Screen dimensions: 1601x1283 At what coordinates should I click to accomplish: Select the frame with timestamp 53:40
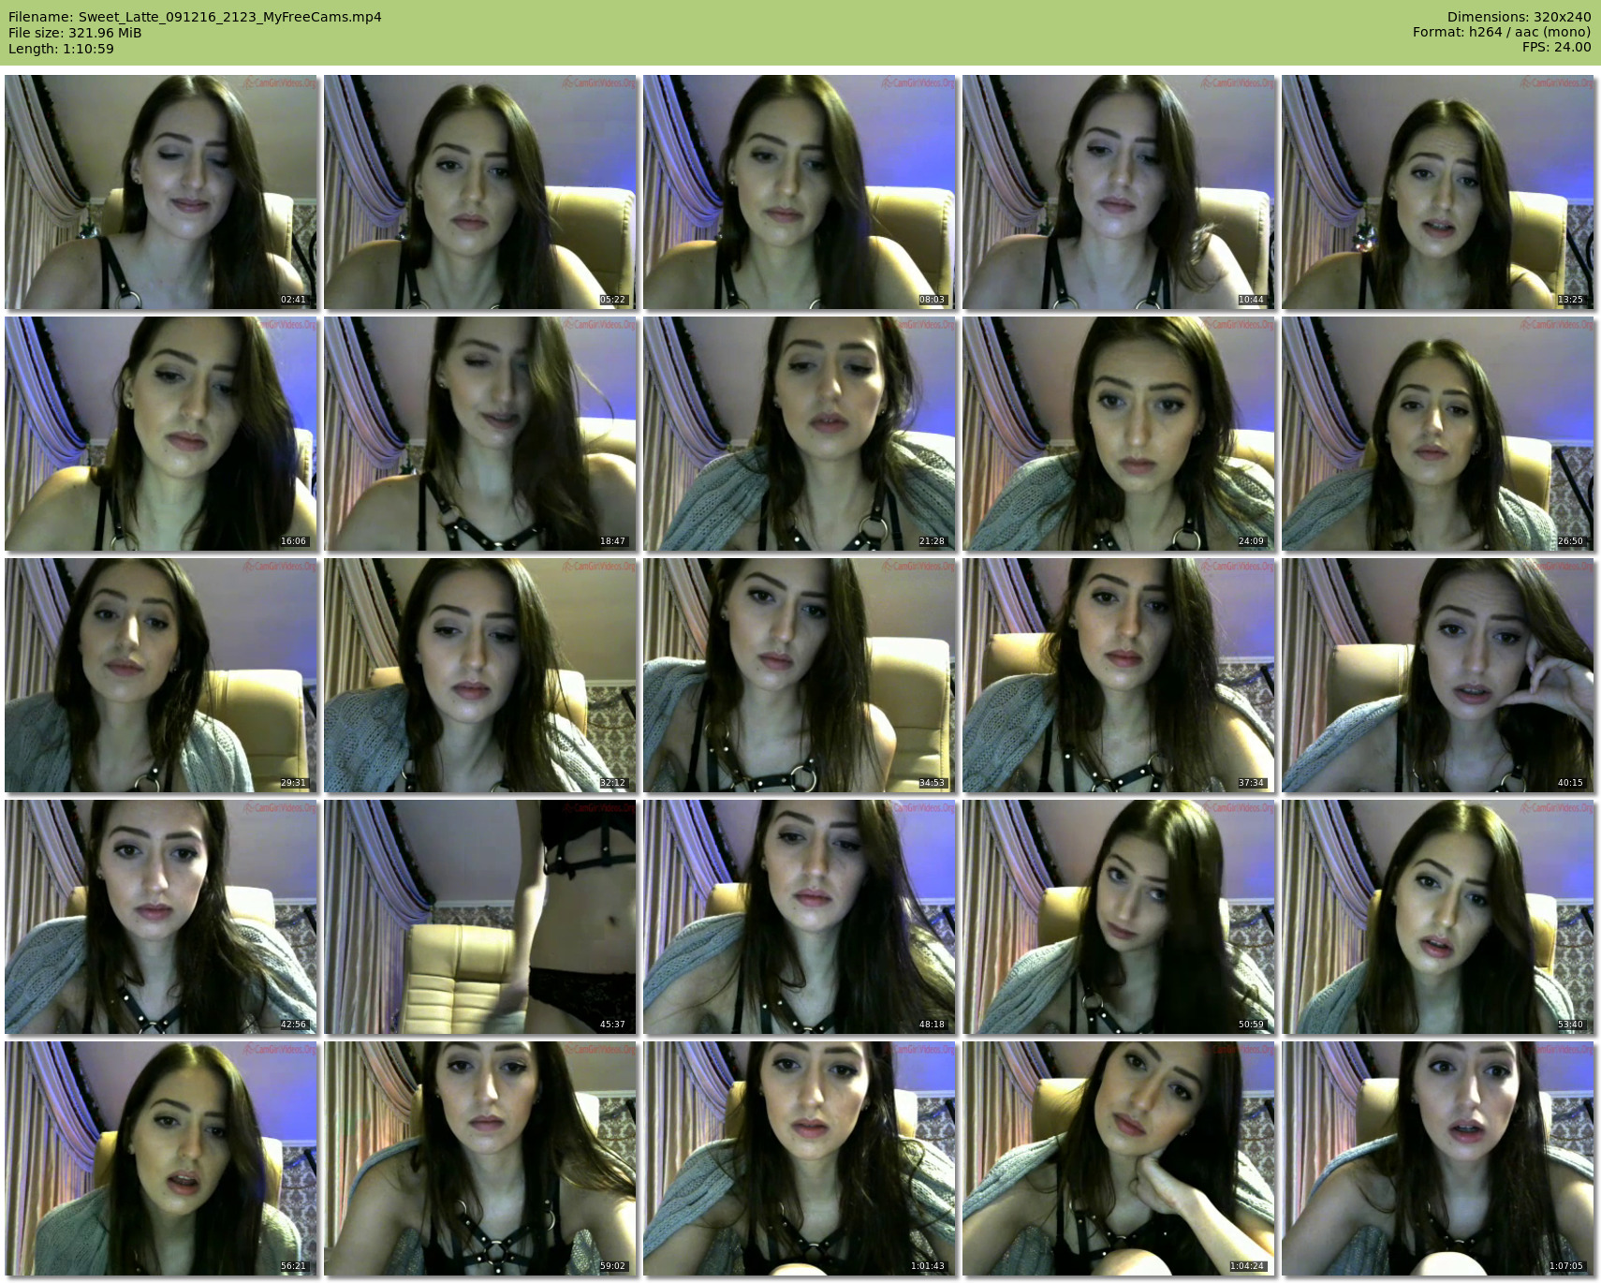coord(1438,917)
